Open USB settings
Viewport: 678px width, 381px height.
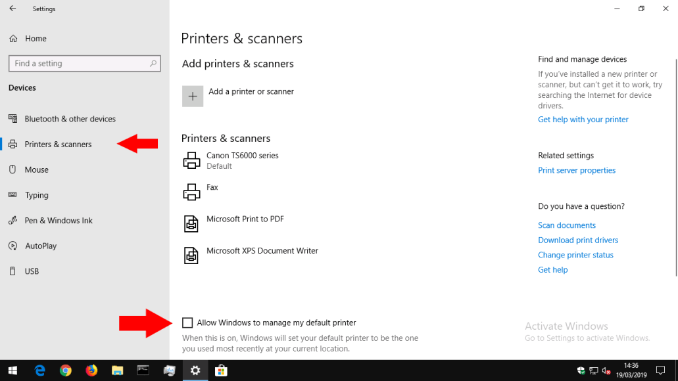(32, 271)
